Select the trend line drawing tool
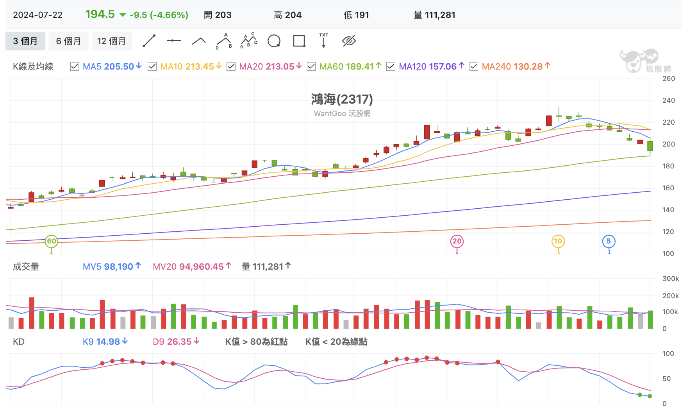 (x=149, y=41)
